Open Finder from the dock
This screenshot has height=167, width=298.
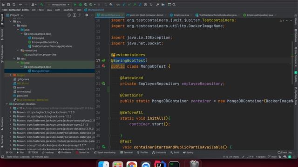(x=104, y=164)
